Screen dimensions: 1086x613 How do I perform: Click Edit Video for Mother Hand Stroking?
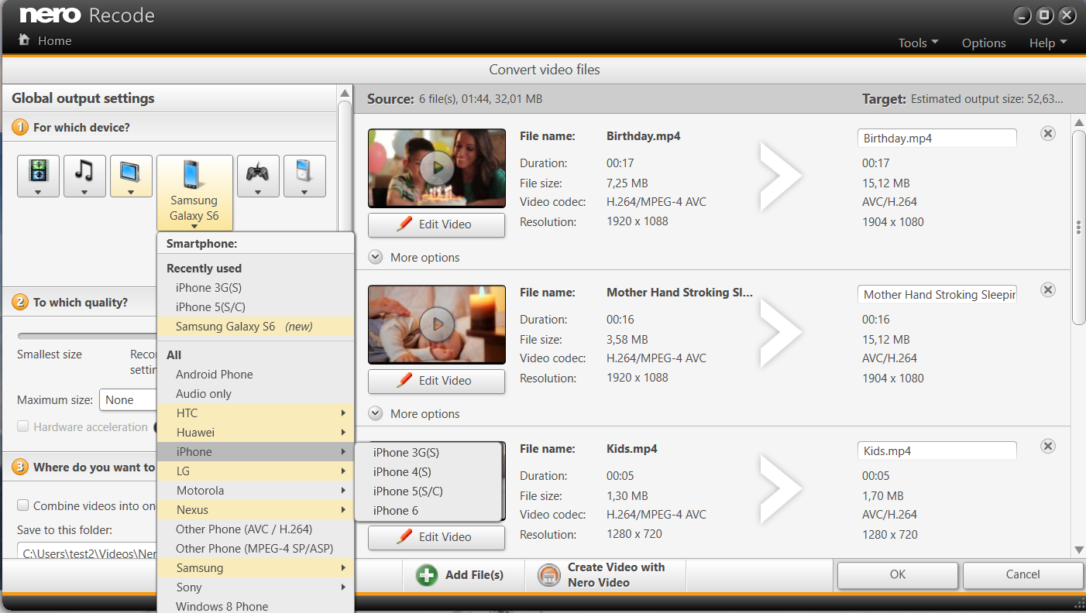(436, 381)
